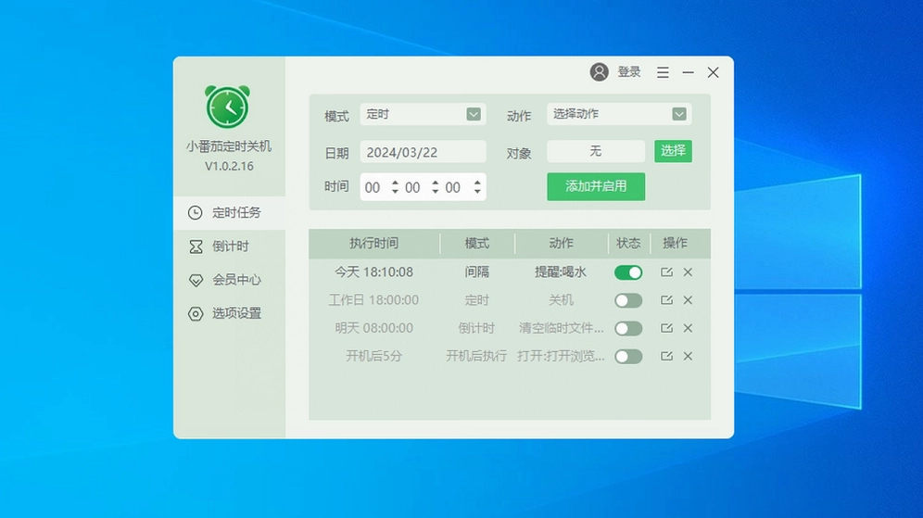Disable the 今天 18:10:08 task toggle
Viewport: 923px width, 518px height.
(628, 272)
